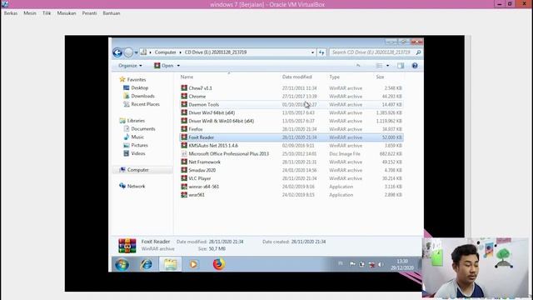
Task: Click the Explorer Back arrow button
Action: (117, 52)
